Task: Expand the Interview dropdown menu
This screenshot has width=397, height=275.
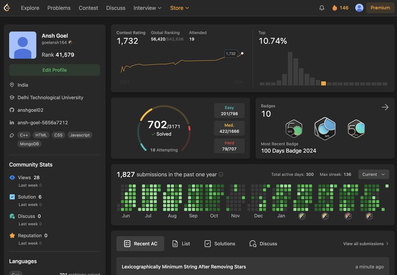Action: click(147, 8)
